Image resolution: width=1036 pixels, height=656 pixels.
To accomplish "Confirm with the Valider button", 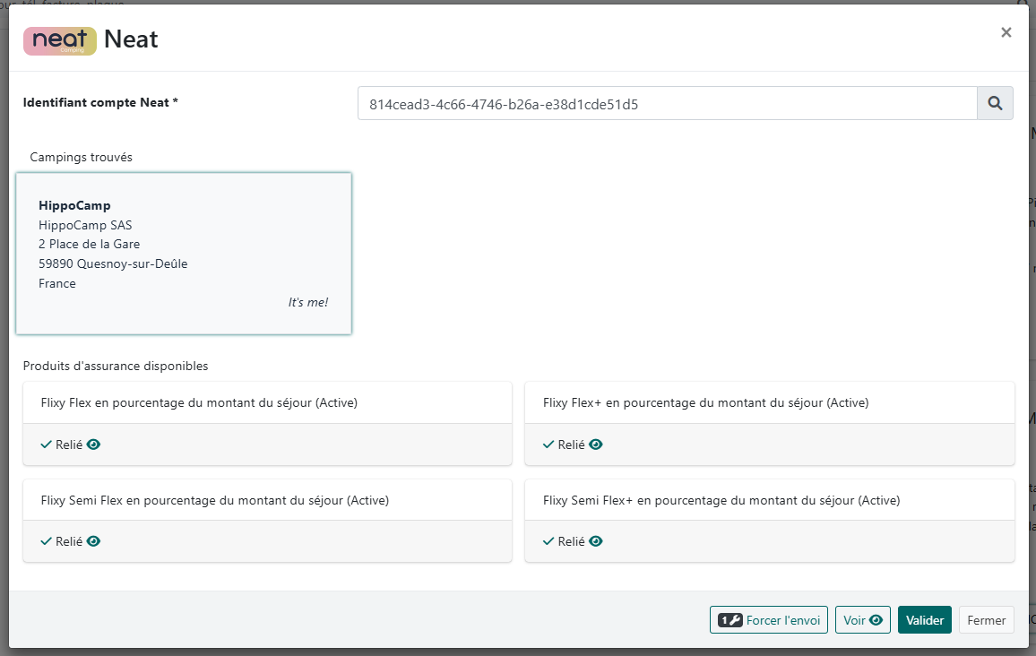I will point(924,620).
